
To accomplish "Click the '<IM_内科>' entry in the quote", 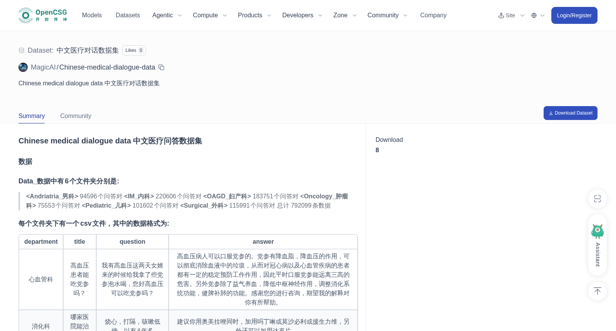I will (139, 196).
